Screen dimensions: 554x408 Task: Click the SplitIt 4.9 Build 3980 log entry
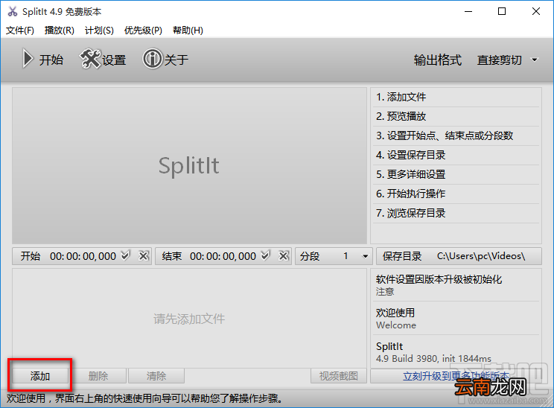pyautogui.click(x=456, y=352)
